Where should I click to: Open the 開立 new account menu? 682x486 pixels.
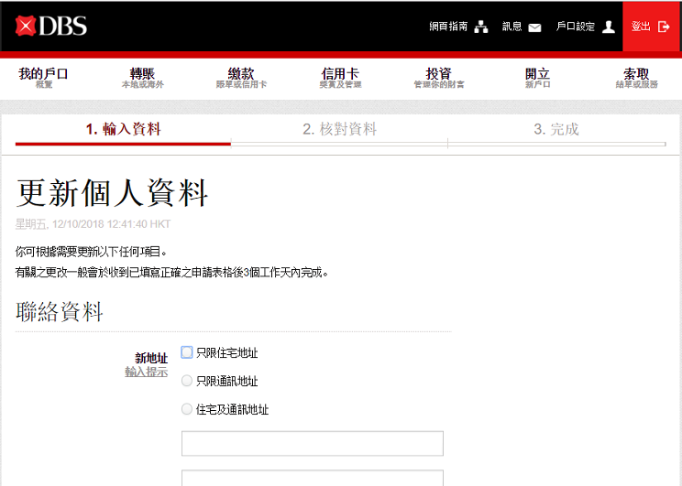(x=537, y=78)
